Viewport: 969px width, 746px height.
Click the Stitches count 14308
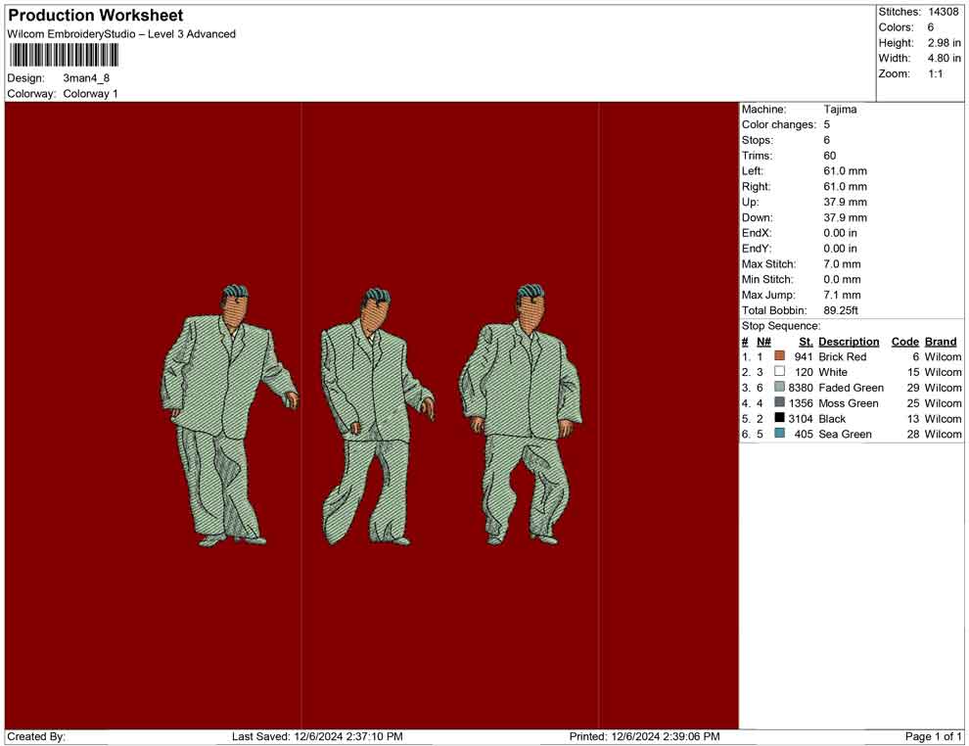coord(945,12)
